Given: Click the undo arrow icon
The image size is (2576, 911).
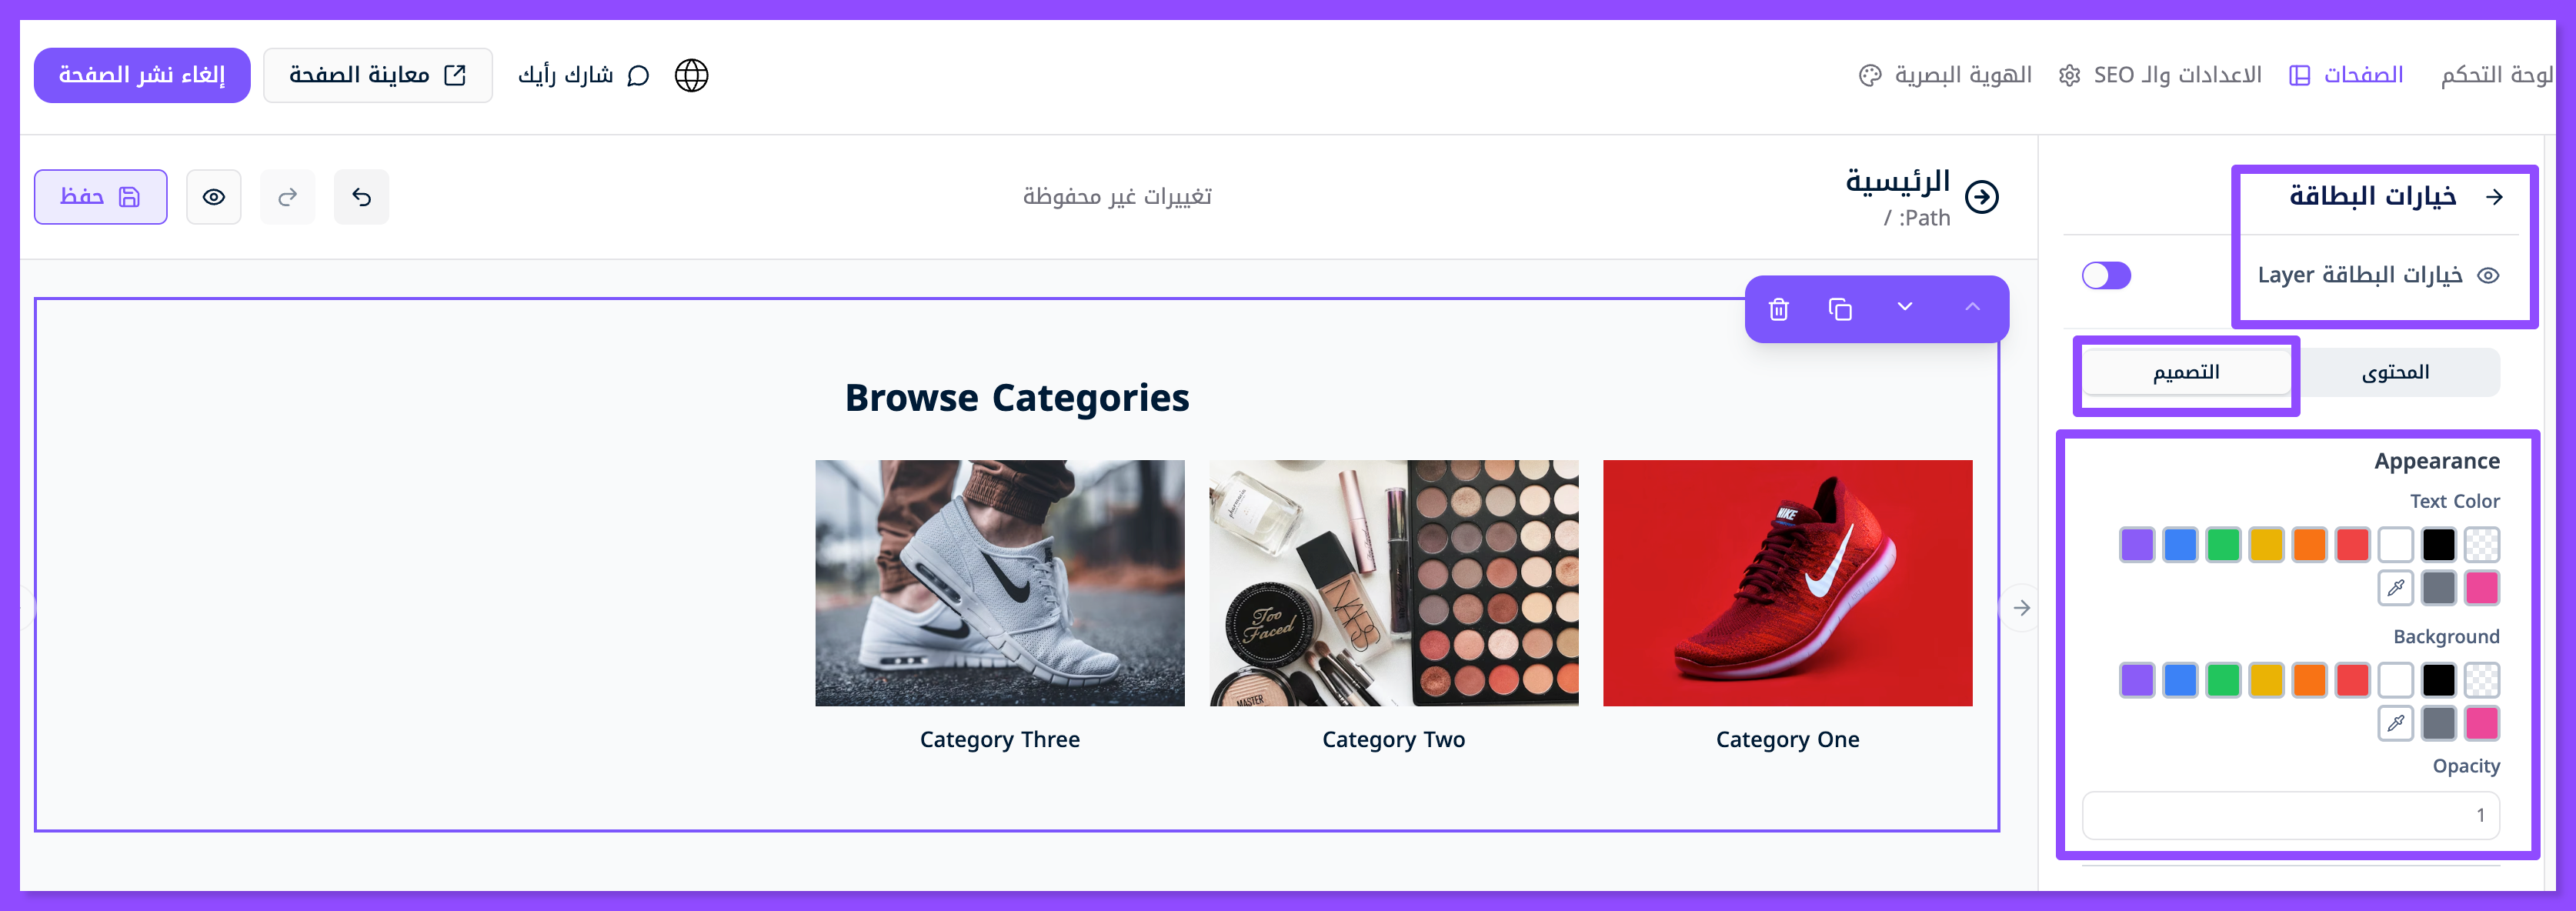Looking at the screenshot, I should coord(362,197).
